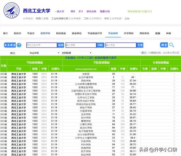
Task: Select the 计算机学院 cell
Action: [x=86, y=124]
